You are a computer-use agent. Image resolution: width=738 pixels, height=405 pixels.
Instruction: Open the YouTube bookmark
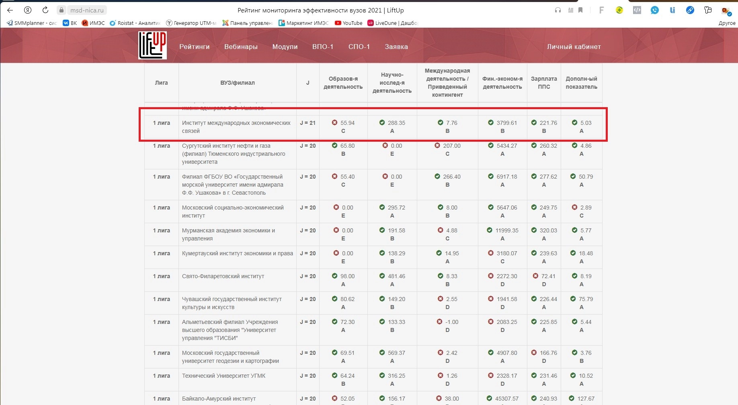(x=348, y=23)
